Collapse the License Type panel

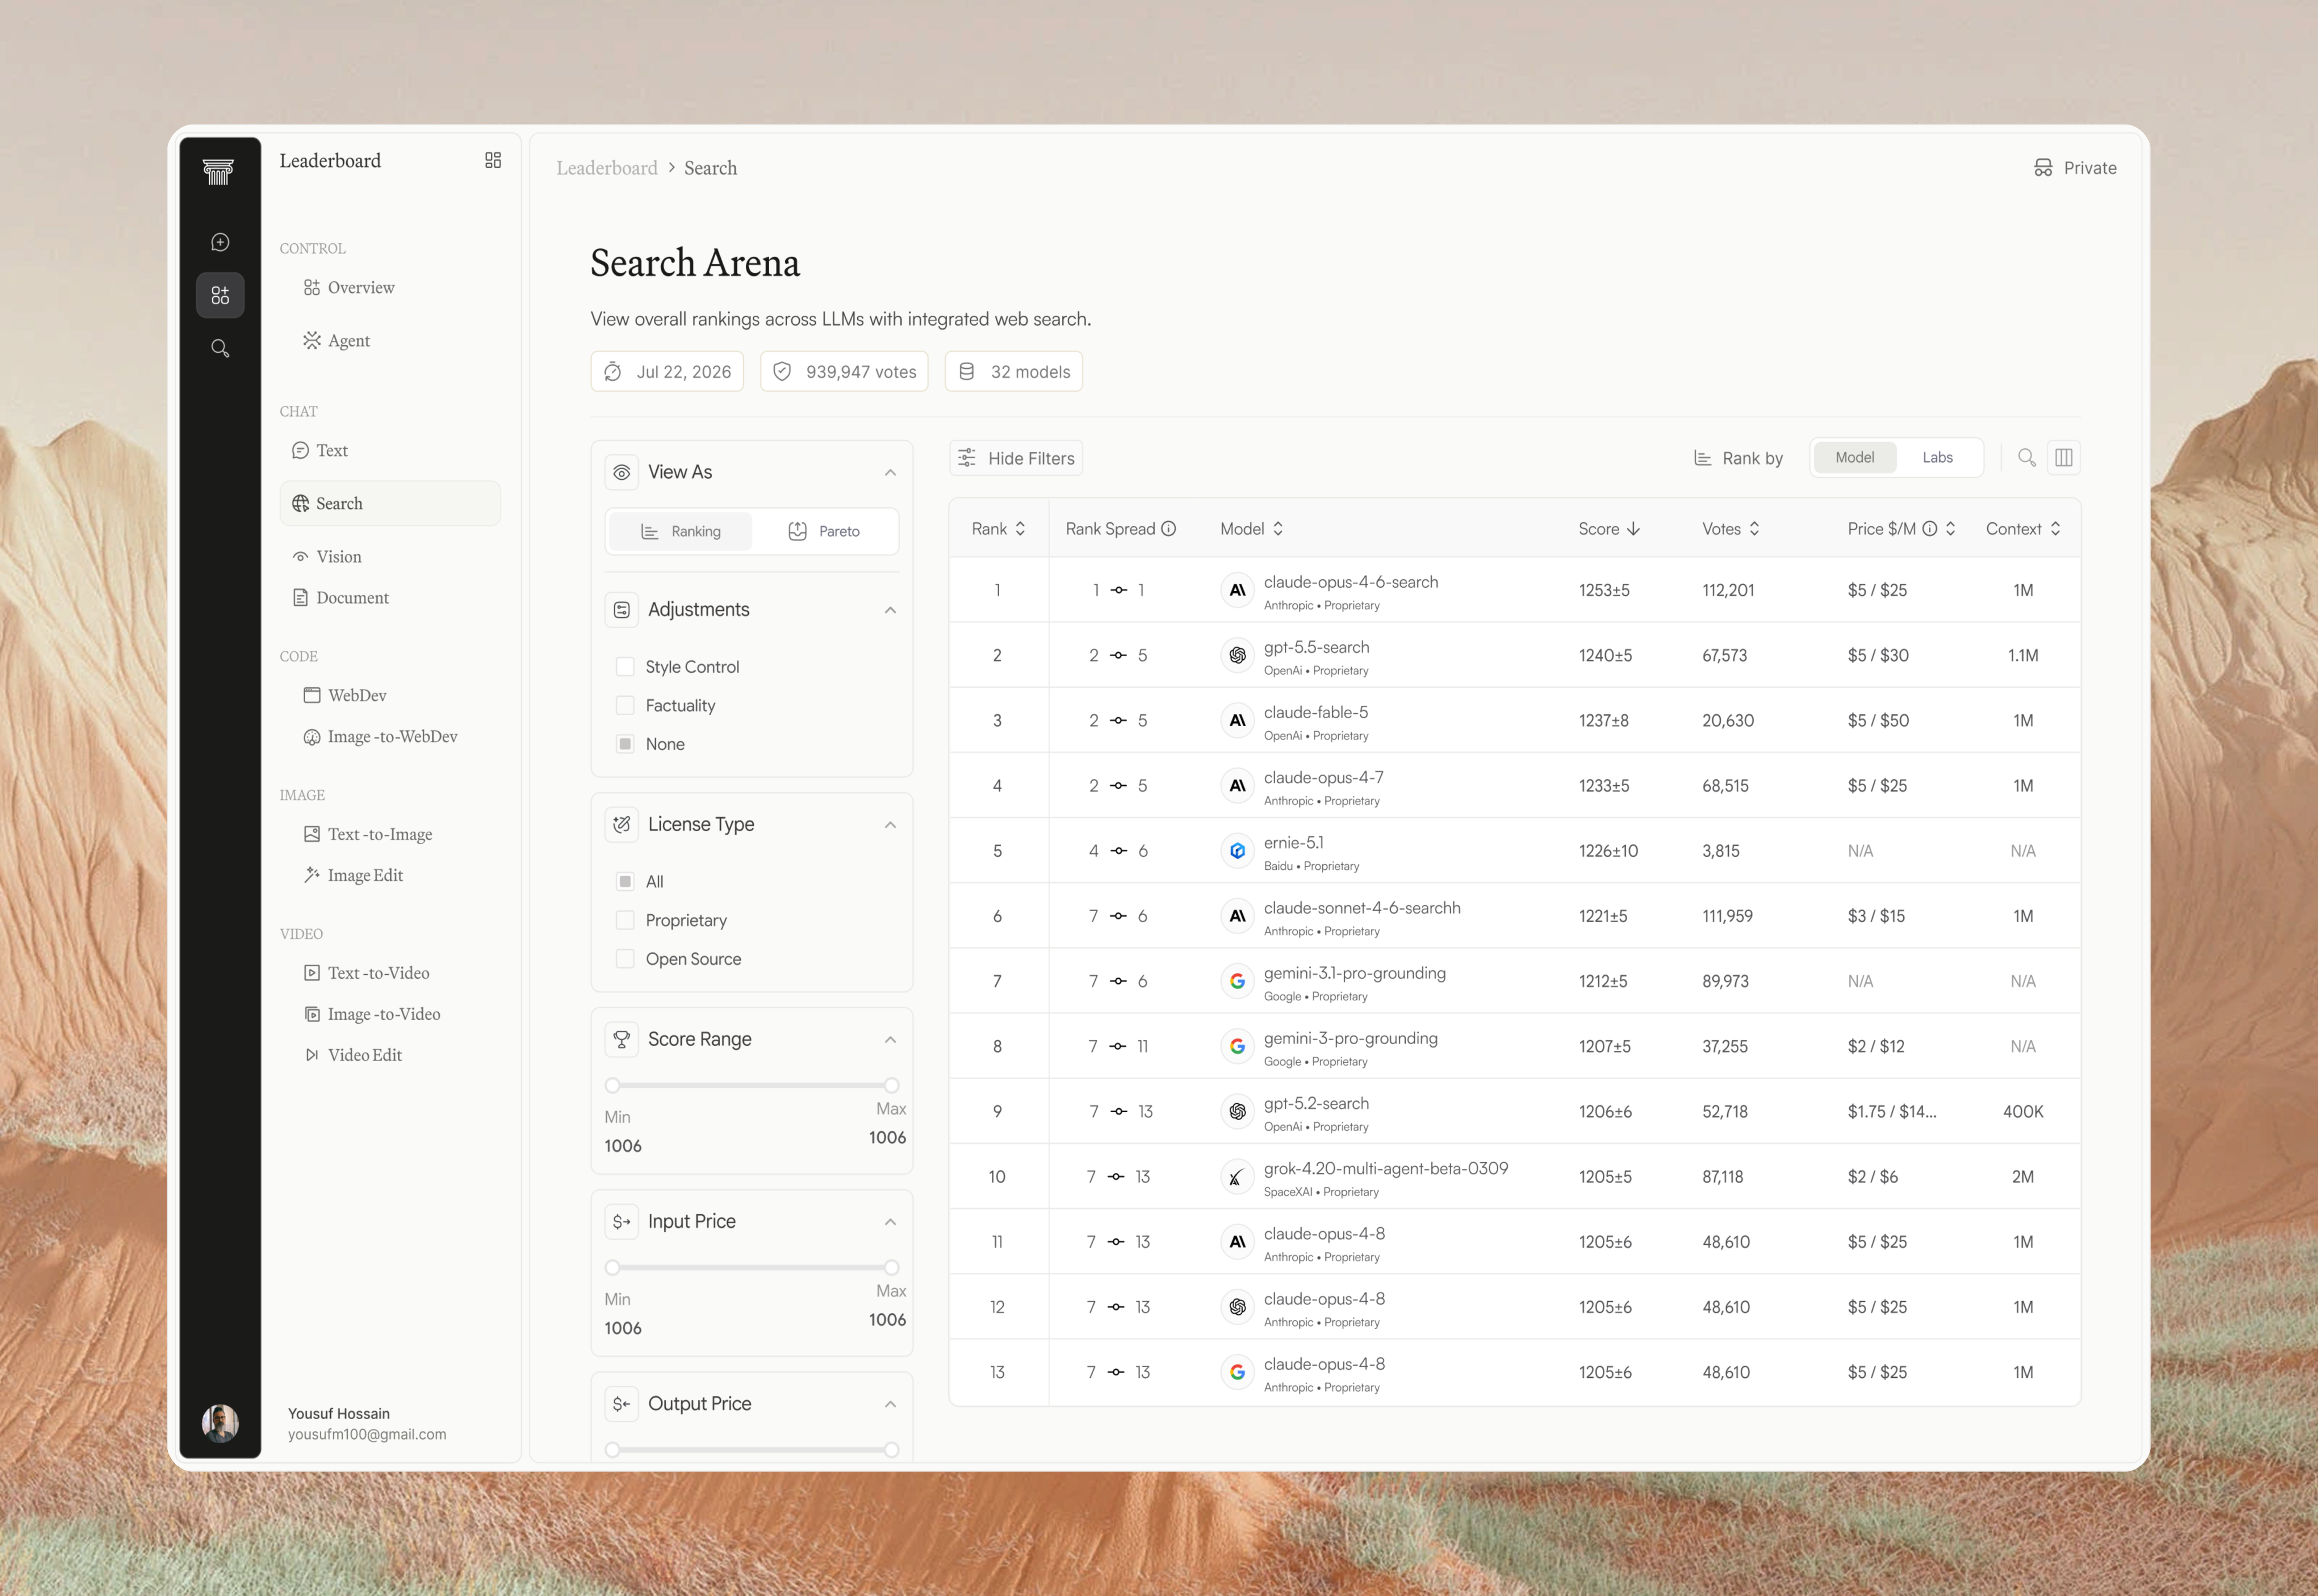pyautogui.click(x=890, y=825)
